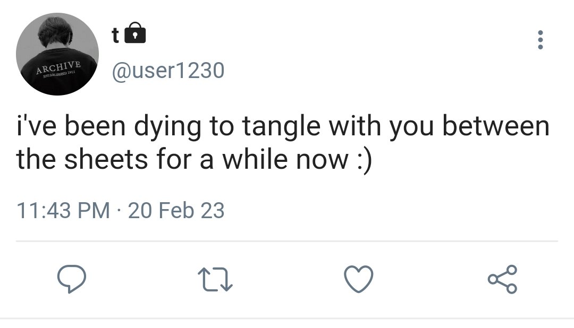Click the person's head in the avatar
574x328 pixels.
point(56,32)
